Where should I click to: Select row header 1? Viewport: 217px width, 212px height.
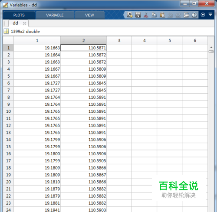tap(8, 48)
